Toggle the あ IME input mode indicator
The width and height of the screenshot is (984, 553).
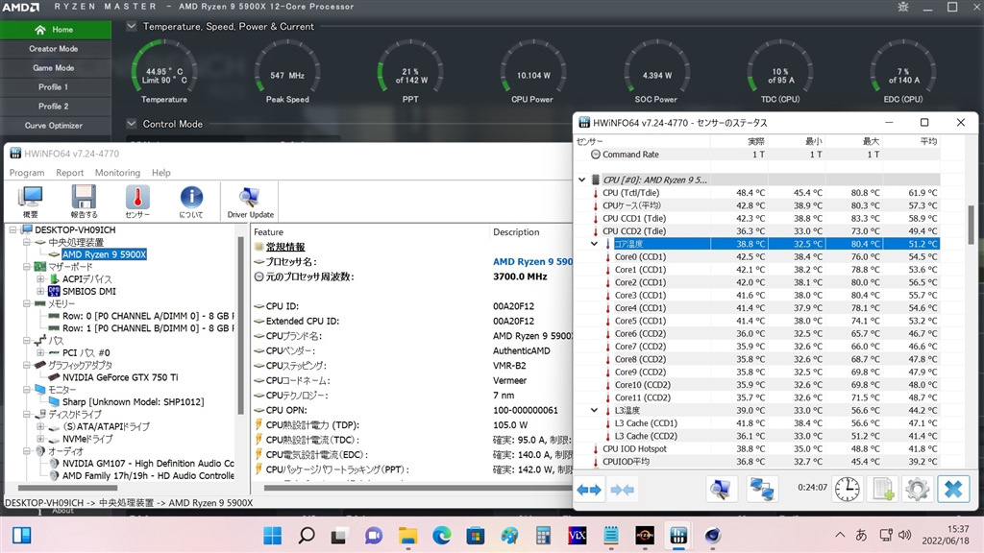click(x=862, y=536)
